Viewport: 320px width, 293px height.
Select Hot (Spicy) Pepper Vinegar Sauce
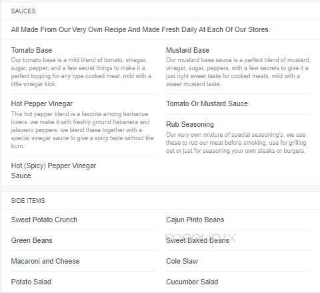pyautogui.click(x=53, y=171)
